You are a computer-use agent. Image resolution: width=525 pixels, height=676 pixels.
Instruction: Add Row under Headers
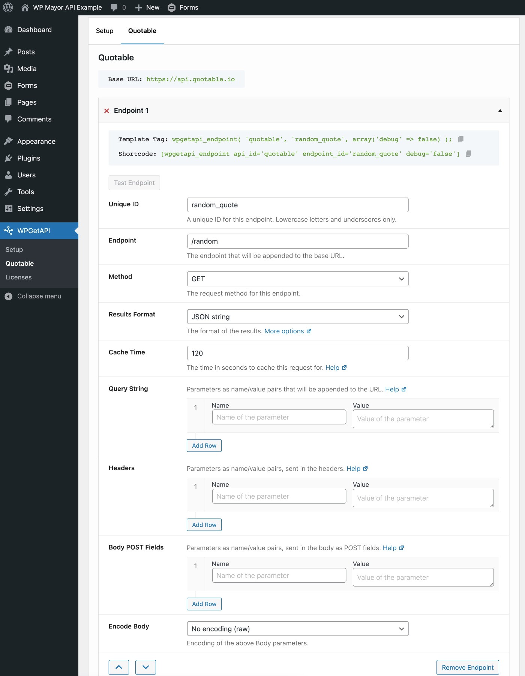pos(204,525)
